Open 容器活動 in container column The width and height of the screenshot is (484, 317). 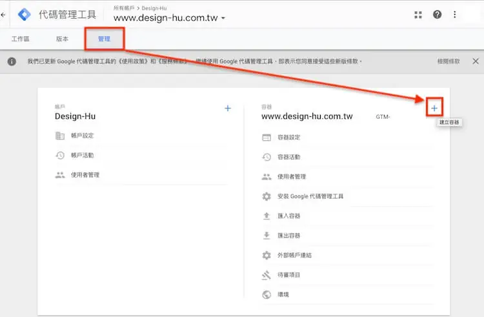click(288, 157)
